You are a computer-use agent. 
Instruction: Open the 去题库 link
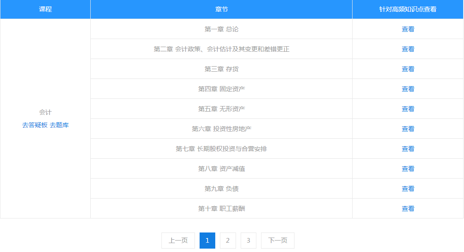[x=59, y=125]
